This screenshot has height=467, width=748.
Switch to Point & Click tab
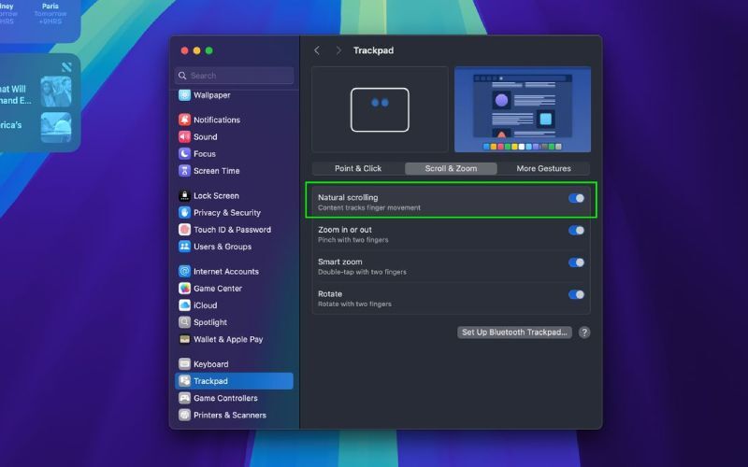point(358,169)
